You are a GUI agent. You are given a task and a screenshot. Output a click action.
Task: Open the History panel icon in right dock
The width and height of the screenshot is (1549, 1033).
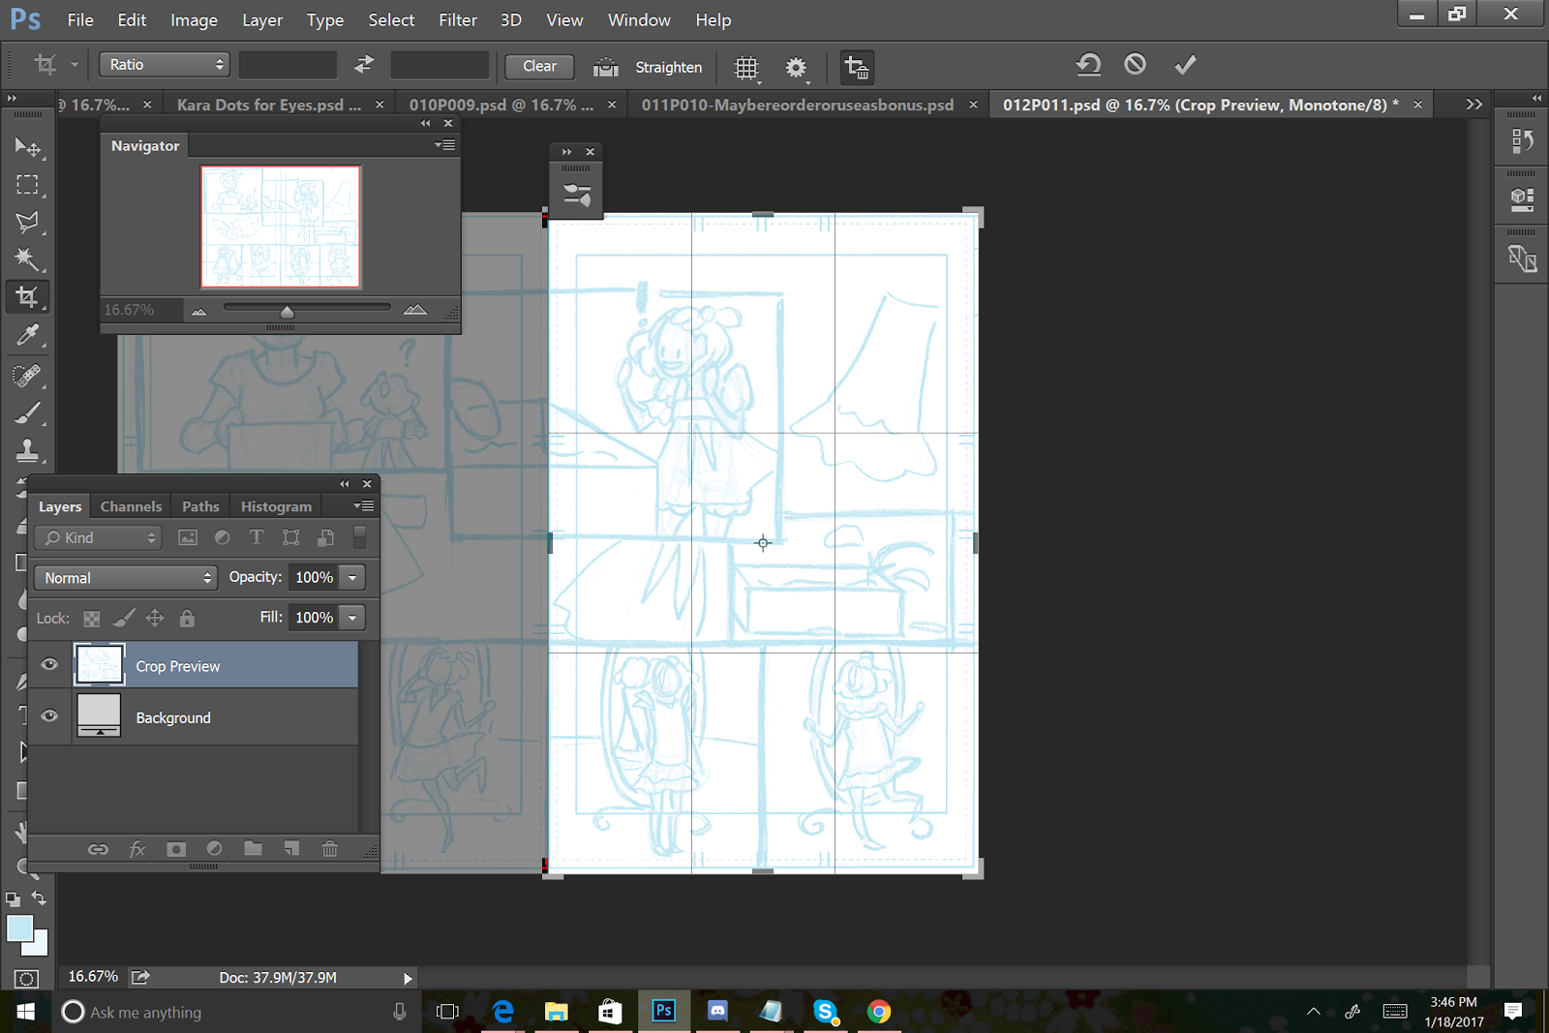click(1522, 141)
